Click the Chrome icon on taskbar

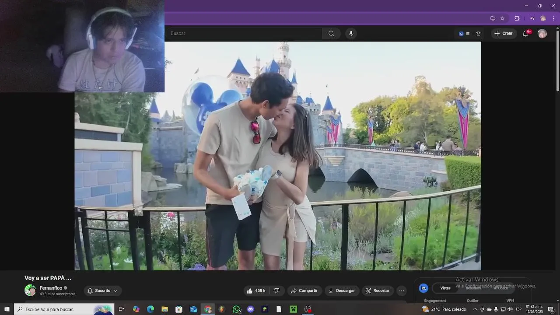click(x=208, y=309)
